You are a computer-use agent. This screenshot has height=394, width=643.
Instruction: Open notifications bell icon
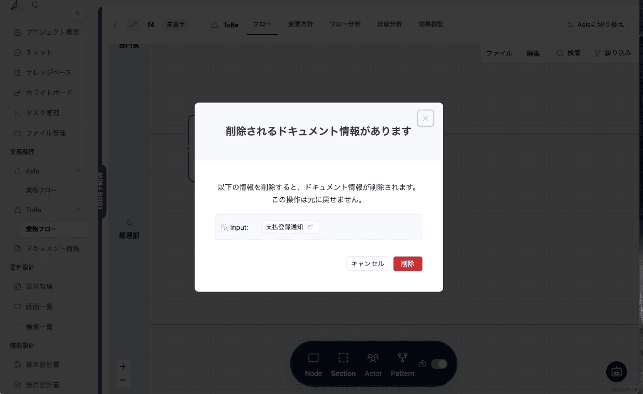point(35,5)
